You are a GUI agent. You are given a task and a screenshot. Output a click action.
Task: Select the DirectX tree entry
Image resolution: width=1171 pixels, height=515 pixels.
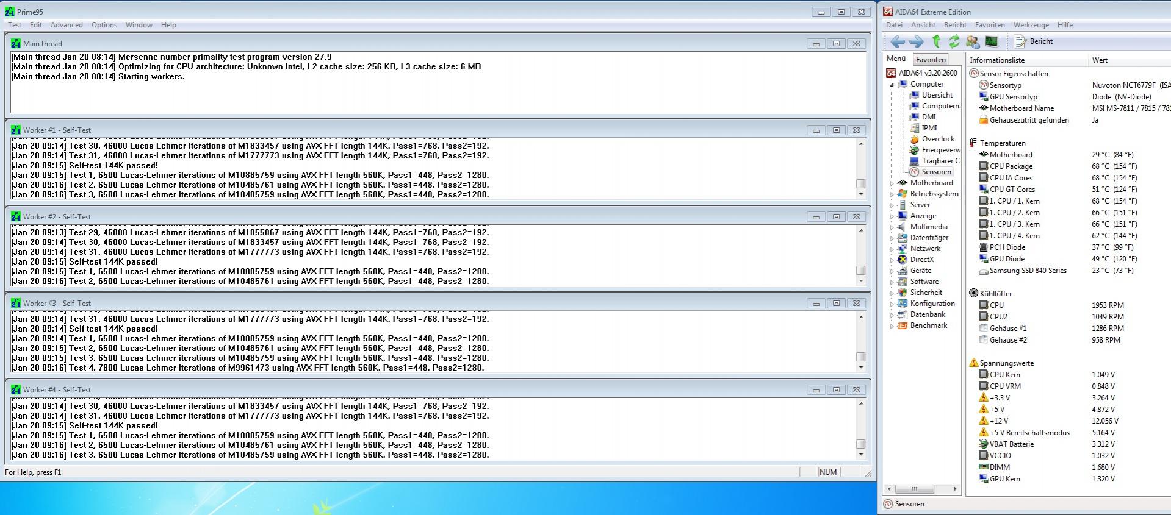coord(921,260)
